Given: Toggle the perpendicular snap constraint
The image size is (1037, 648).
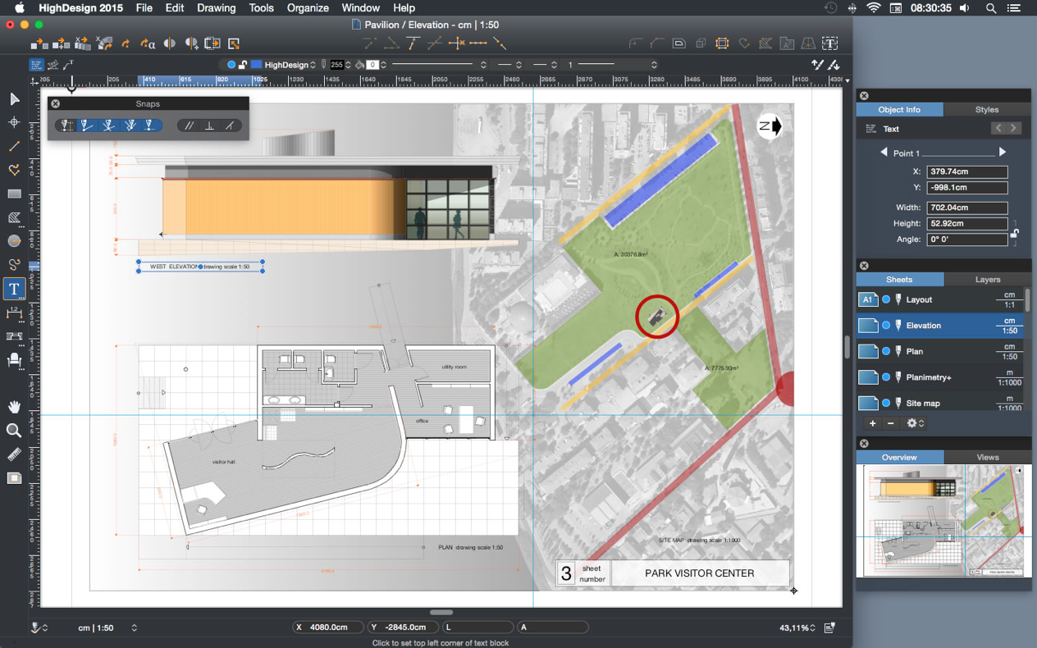Looking at the screenshot, I should coord(210,125).
